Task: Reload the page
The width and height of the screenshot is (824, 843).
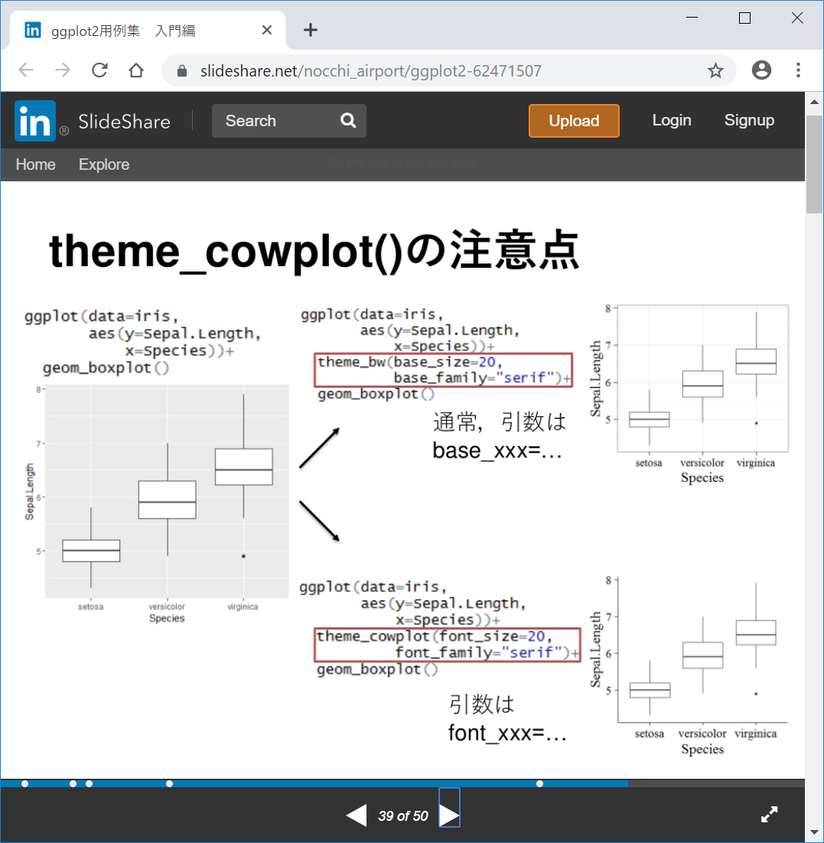Action: coord(99,71)
